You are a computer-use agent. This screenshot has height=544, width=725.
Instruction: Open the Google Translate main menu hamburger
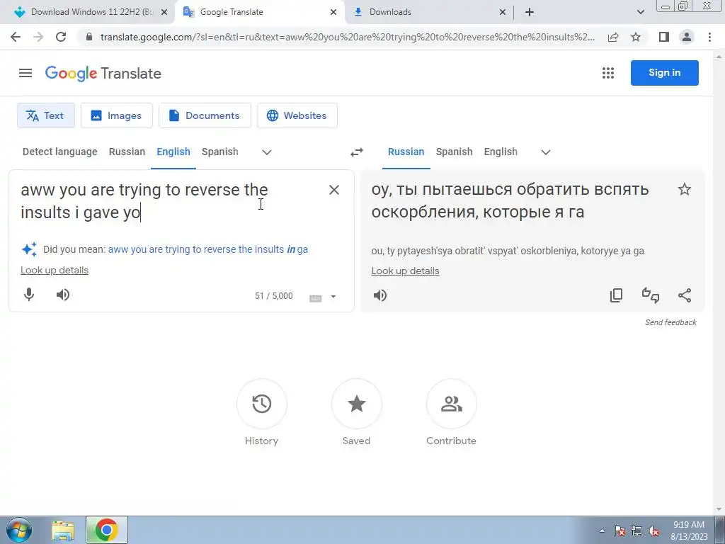[25, 73]
